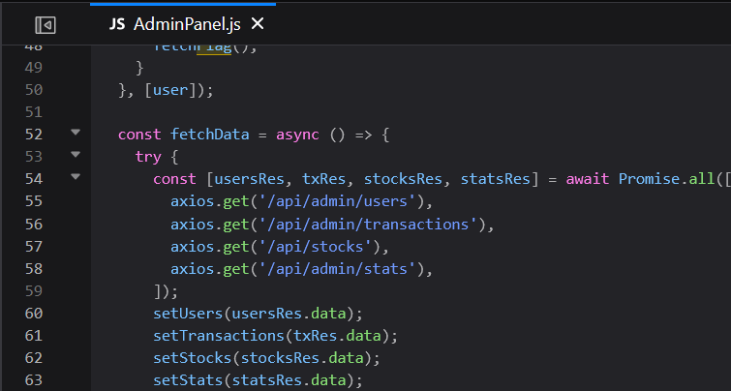The height and width of the screenshot is (391, 731).
Task: Click line number 57 in gutter
Action: point(34,246)
